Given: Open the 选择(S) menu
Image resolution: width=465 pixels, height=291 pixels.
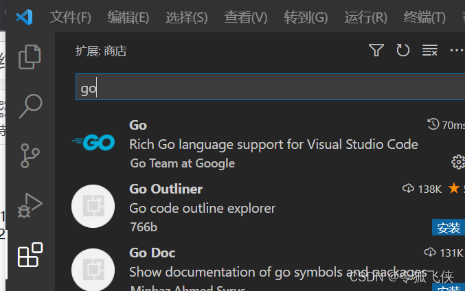Looking at the screenshot, I should click(x=187, y=17).
